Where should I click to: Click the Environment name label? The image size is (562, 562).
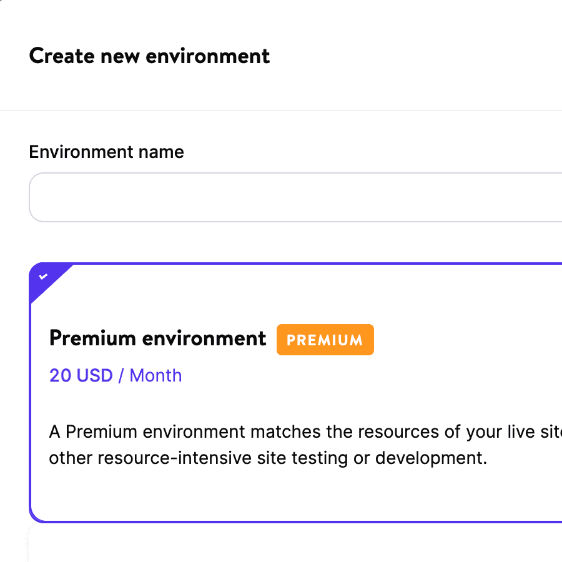tap(106, 152)
